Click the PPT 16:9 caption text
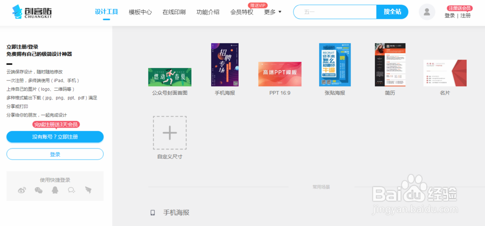This screenshot has width=485, height=226. point(280,93)
